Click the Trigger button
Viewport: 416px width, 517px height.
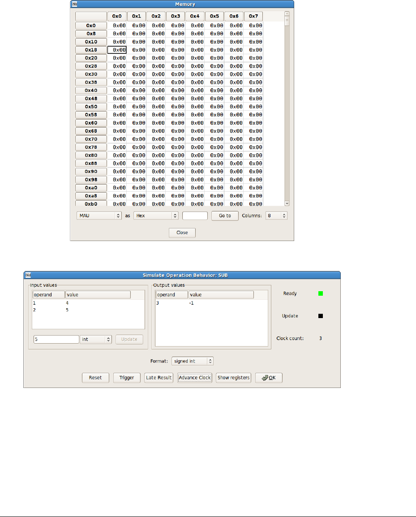coord(127,378)
